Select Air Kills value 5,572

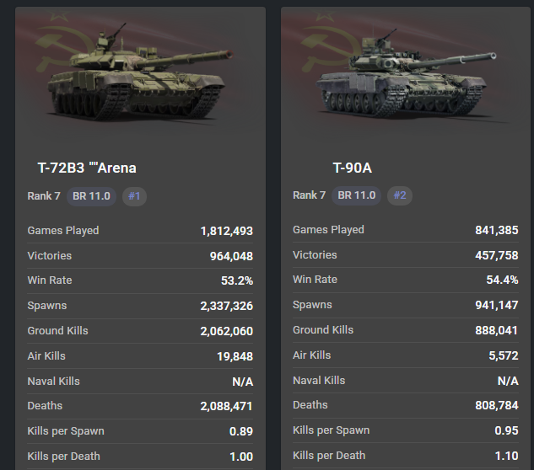pyautogui.click(x=502, y=355)
